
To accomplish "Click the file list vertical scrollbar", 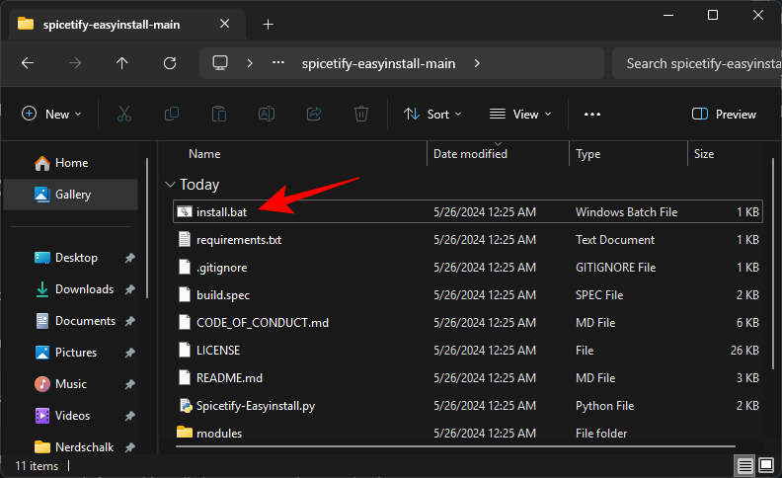I will [x=772, y=265].
